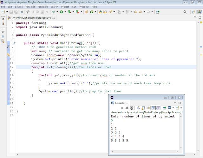
Task: Toggle Show Console When Standard Out Changes
Action: pyautogui.click(x=153, y=108)
